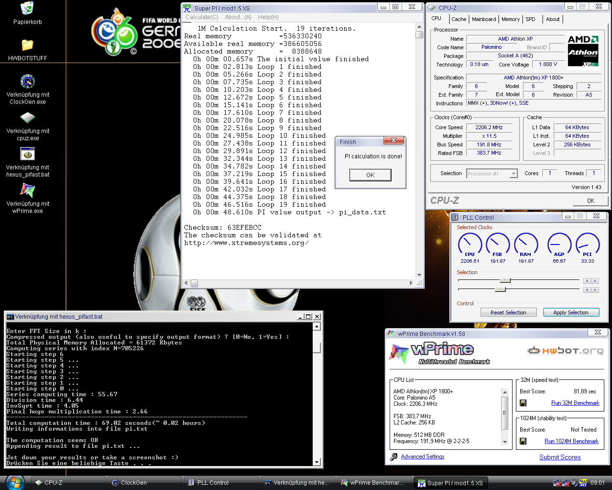
Task: Click the lower slider thumb in PLL Control
Action: pos(500,290)
